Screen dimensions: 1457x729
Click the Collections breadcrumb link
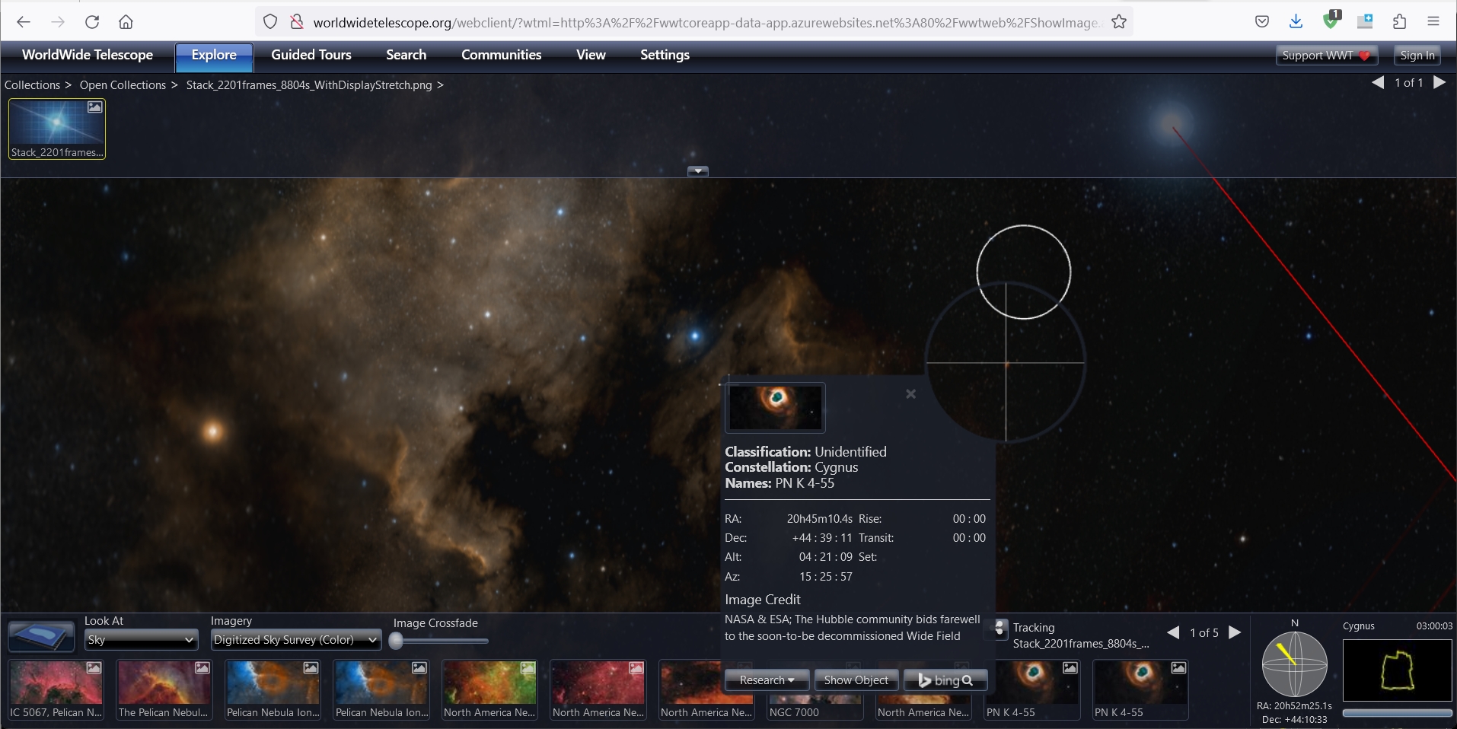pos(32,85)
